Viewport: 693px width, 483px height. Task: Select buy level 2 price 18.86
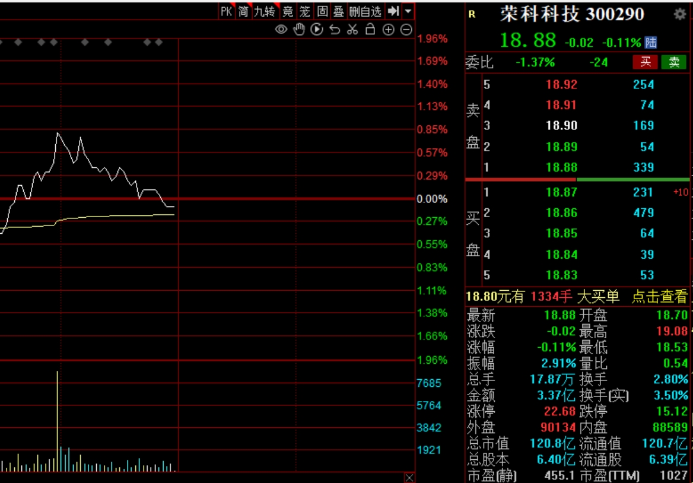561,213
